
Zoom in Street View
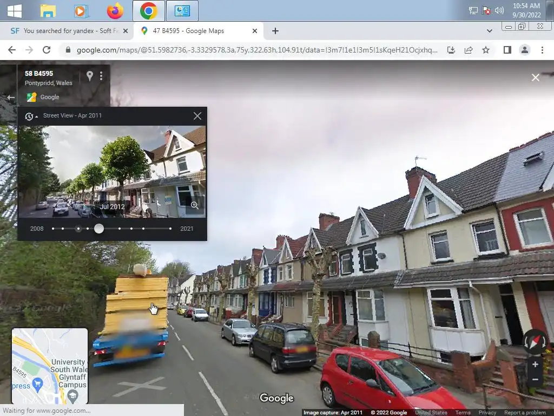pos(535,365)
